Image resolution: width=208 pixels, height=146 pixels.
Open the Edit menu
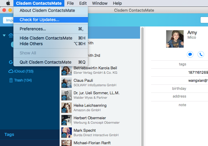[83, 3]
